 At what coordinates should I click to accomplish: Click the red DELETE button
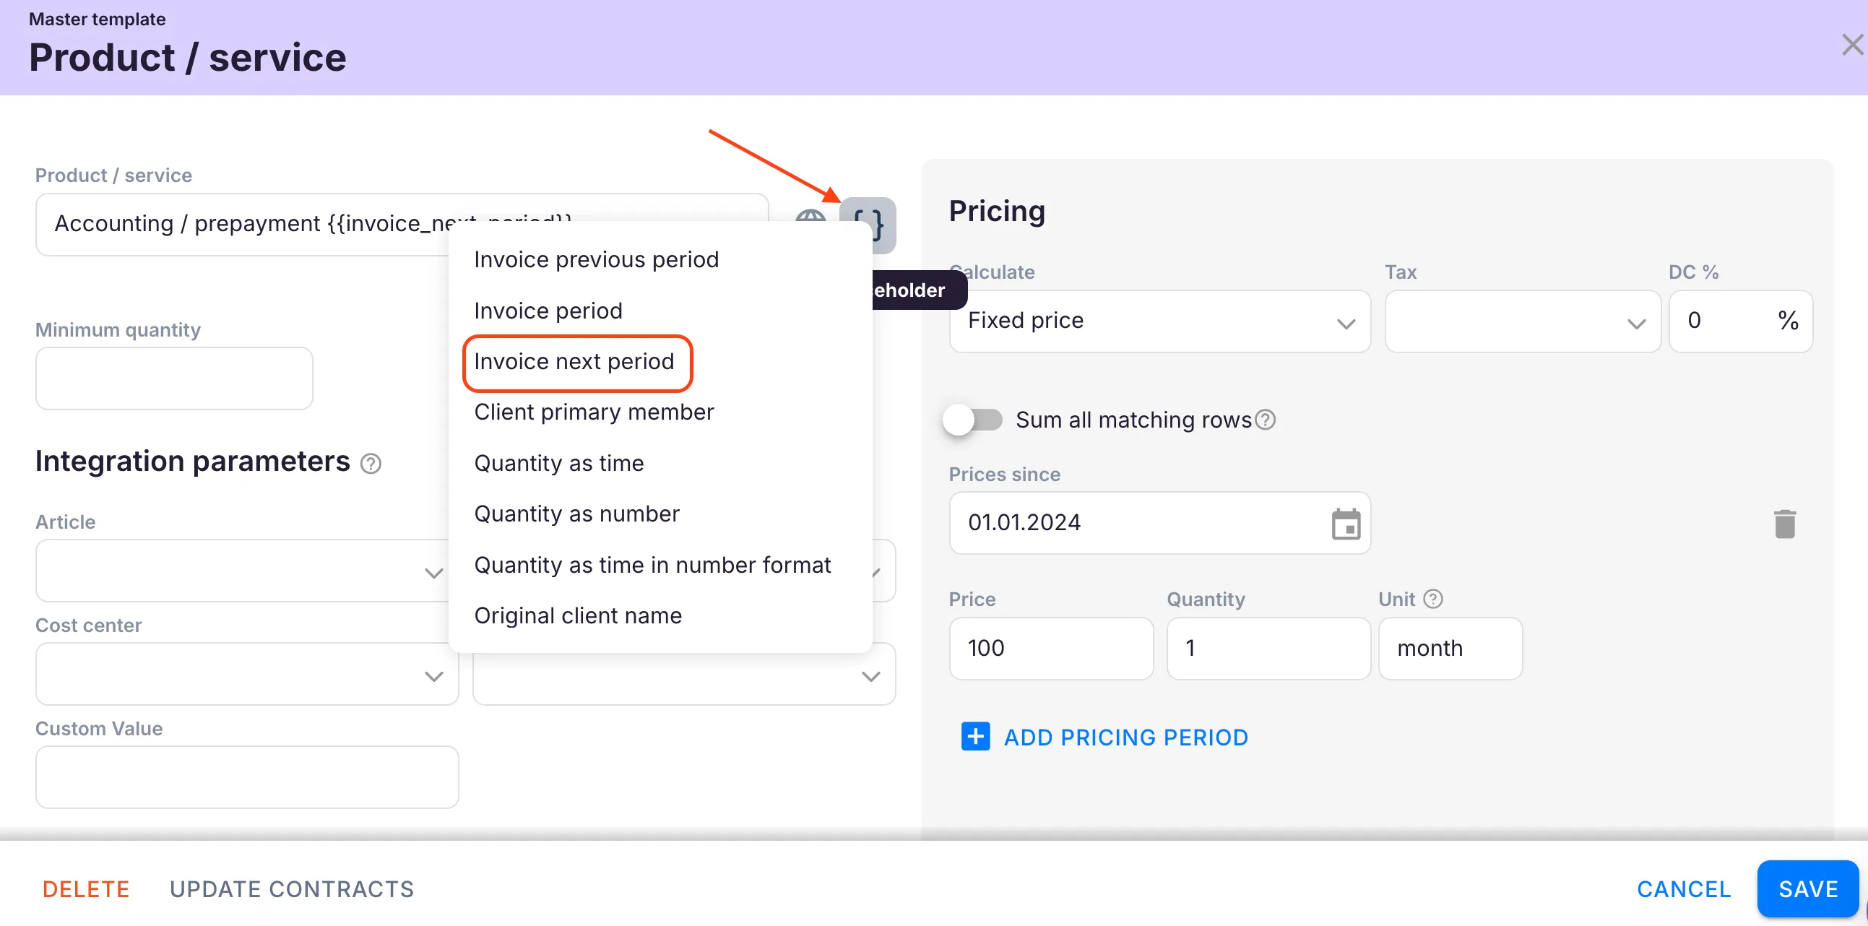[85, 889]
